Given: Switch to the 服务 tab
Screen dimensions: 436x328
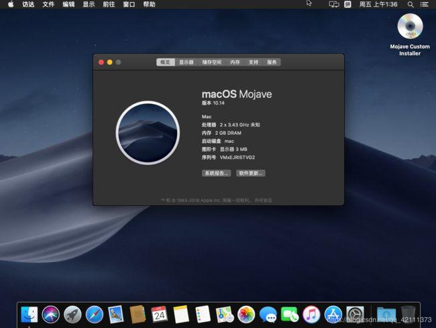Looking at the screenshot, I should [x=272, y=62].
